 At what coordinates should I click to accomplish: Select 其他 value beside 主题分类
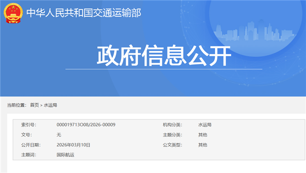click(203, 135)
